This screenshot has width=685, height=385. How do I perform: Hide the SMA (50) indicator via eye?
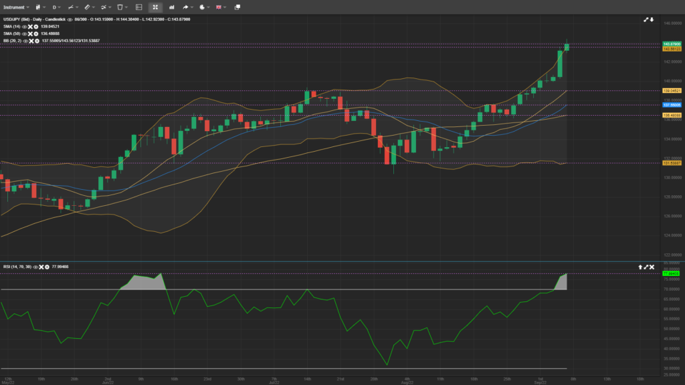pyautogui.click(x=25, y=33)
